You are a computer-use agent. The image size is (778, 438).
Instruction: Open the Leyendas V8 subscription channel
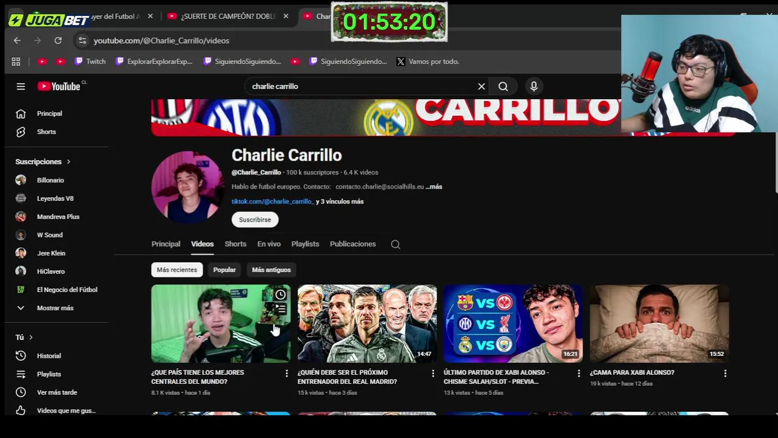pos(56,199)
